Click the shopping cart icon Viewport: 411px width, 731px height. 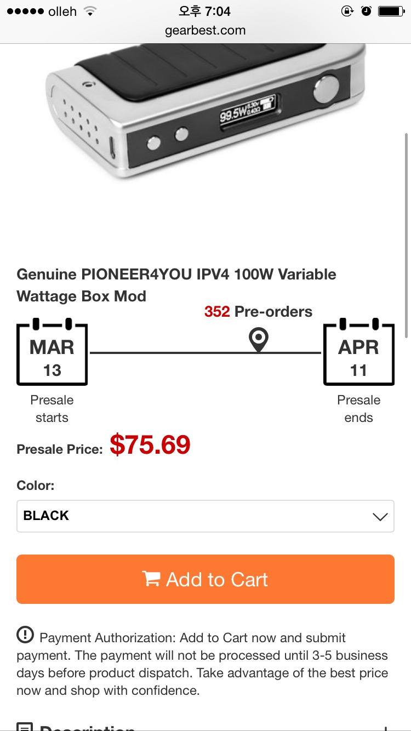click(151, 579)
